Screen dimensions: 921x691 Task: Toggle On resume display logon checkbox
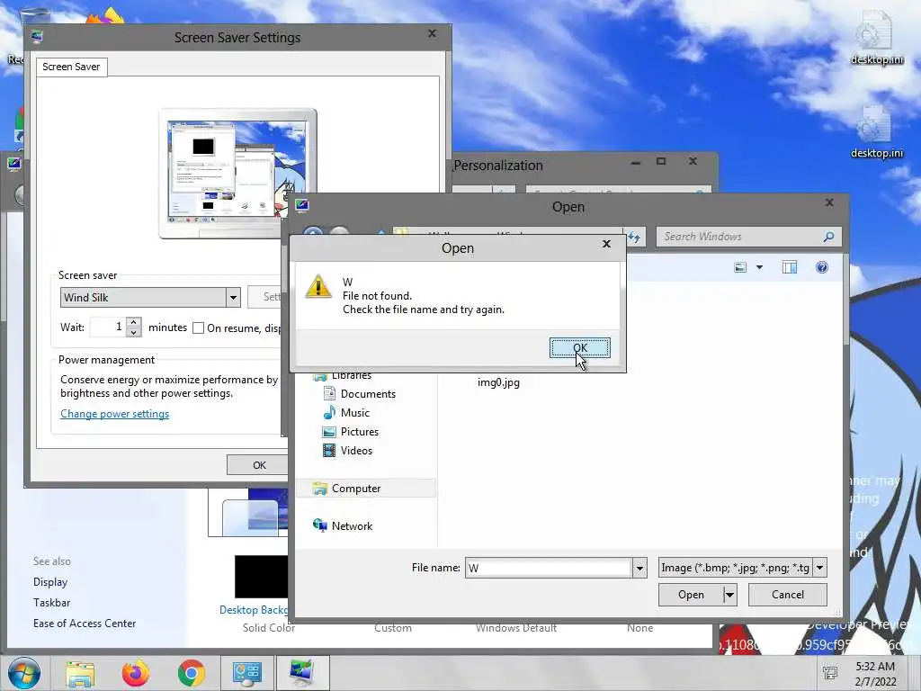[x=199, y=328]
